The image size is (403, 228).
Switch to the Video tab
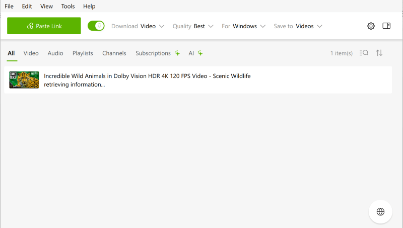tap(31, 53)
